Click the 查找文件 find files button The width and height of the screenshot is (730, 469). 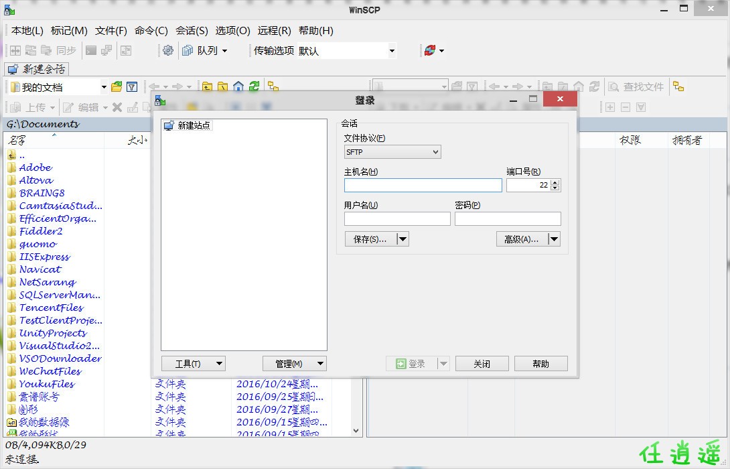coord(636,86)
